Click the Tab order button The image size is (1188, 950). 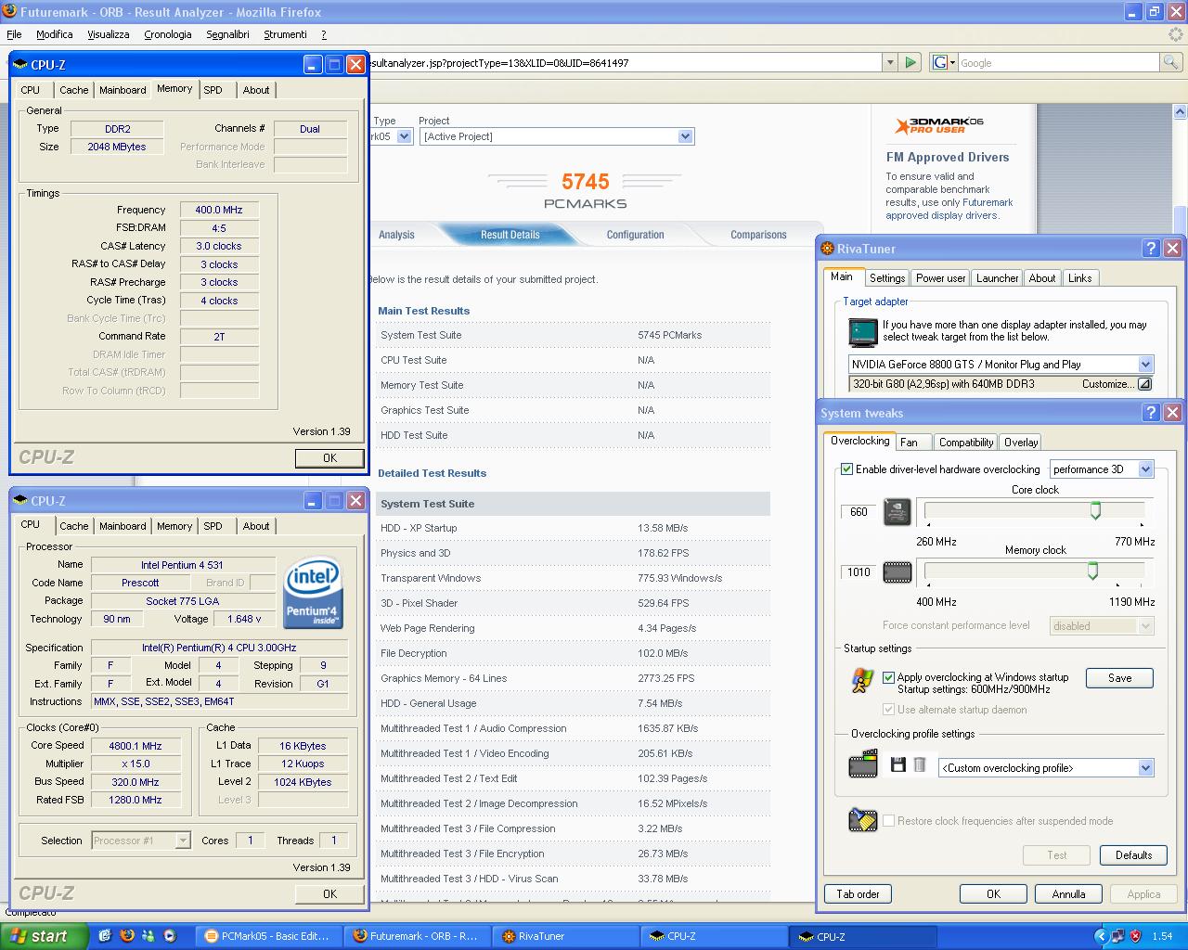tap(858, 894)
